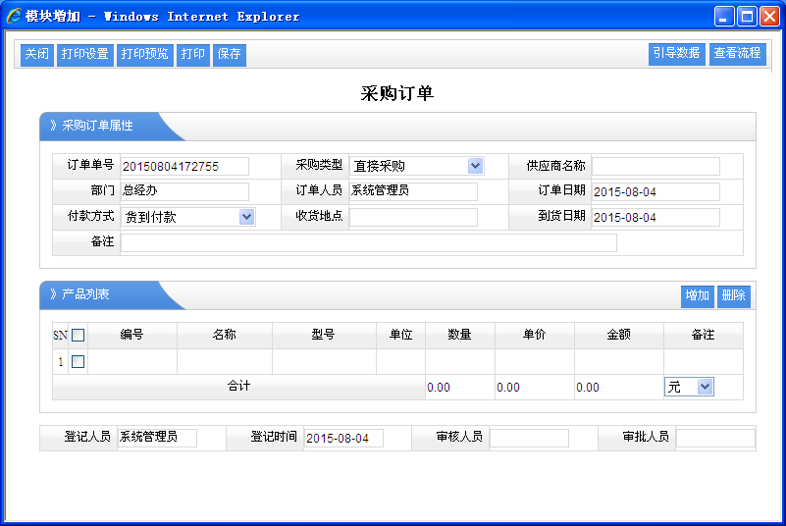Delete the product row with 删除
The width and height of the screenshot is (786, 526).
click(x=733, y=295)
